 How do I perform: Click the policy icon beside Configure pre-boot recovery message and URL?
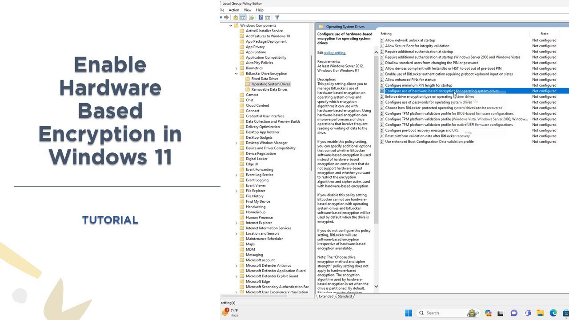[382, 130]
